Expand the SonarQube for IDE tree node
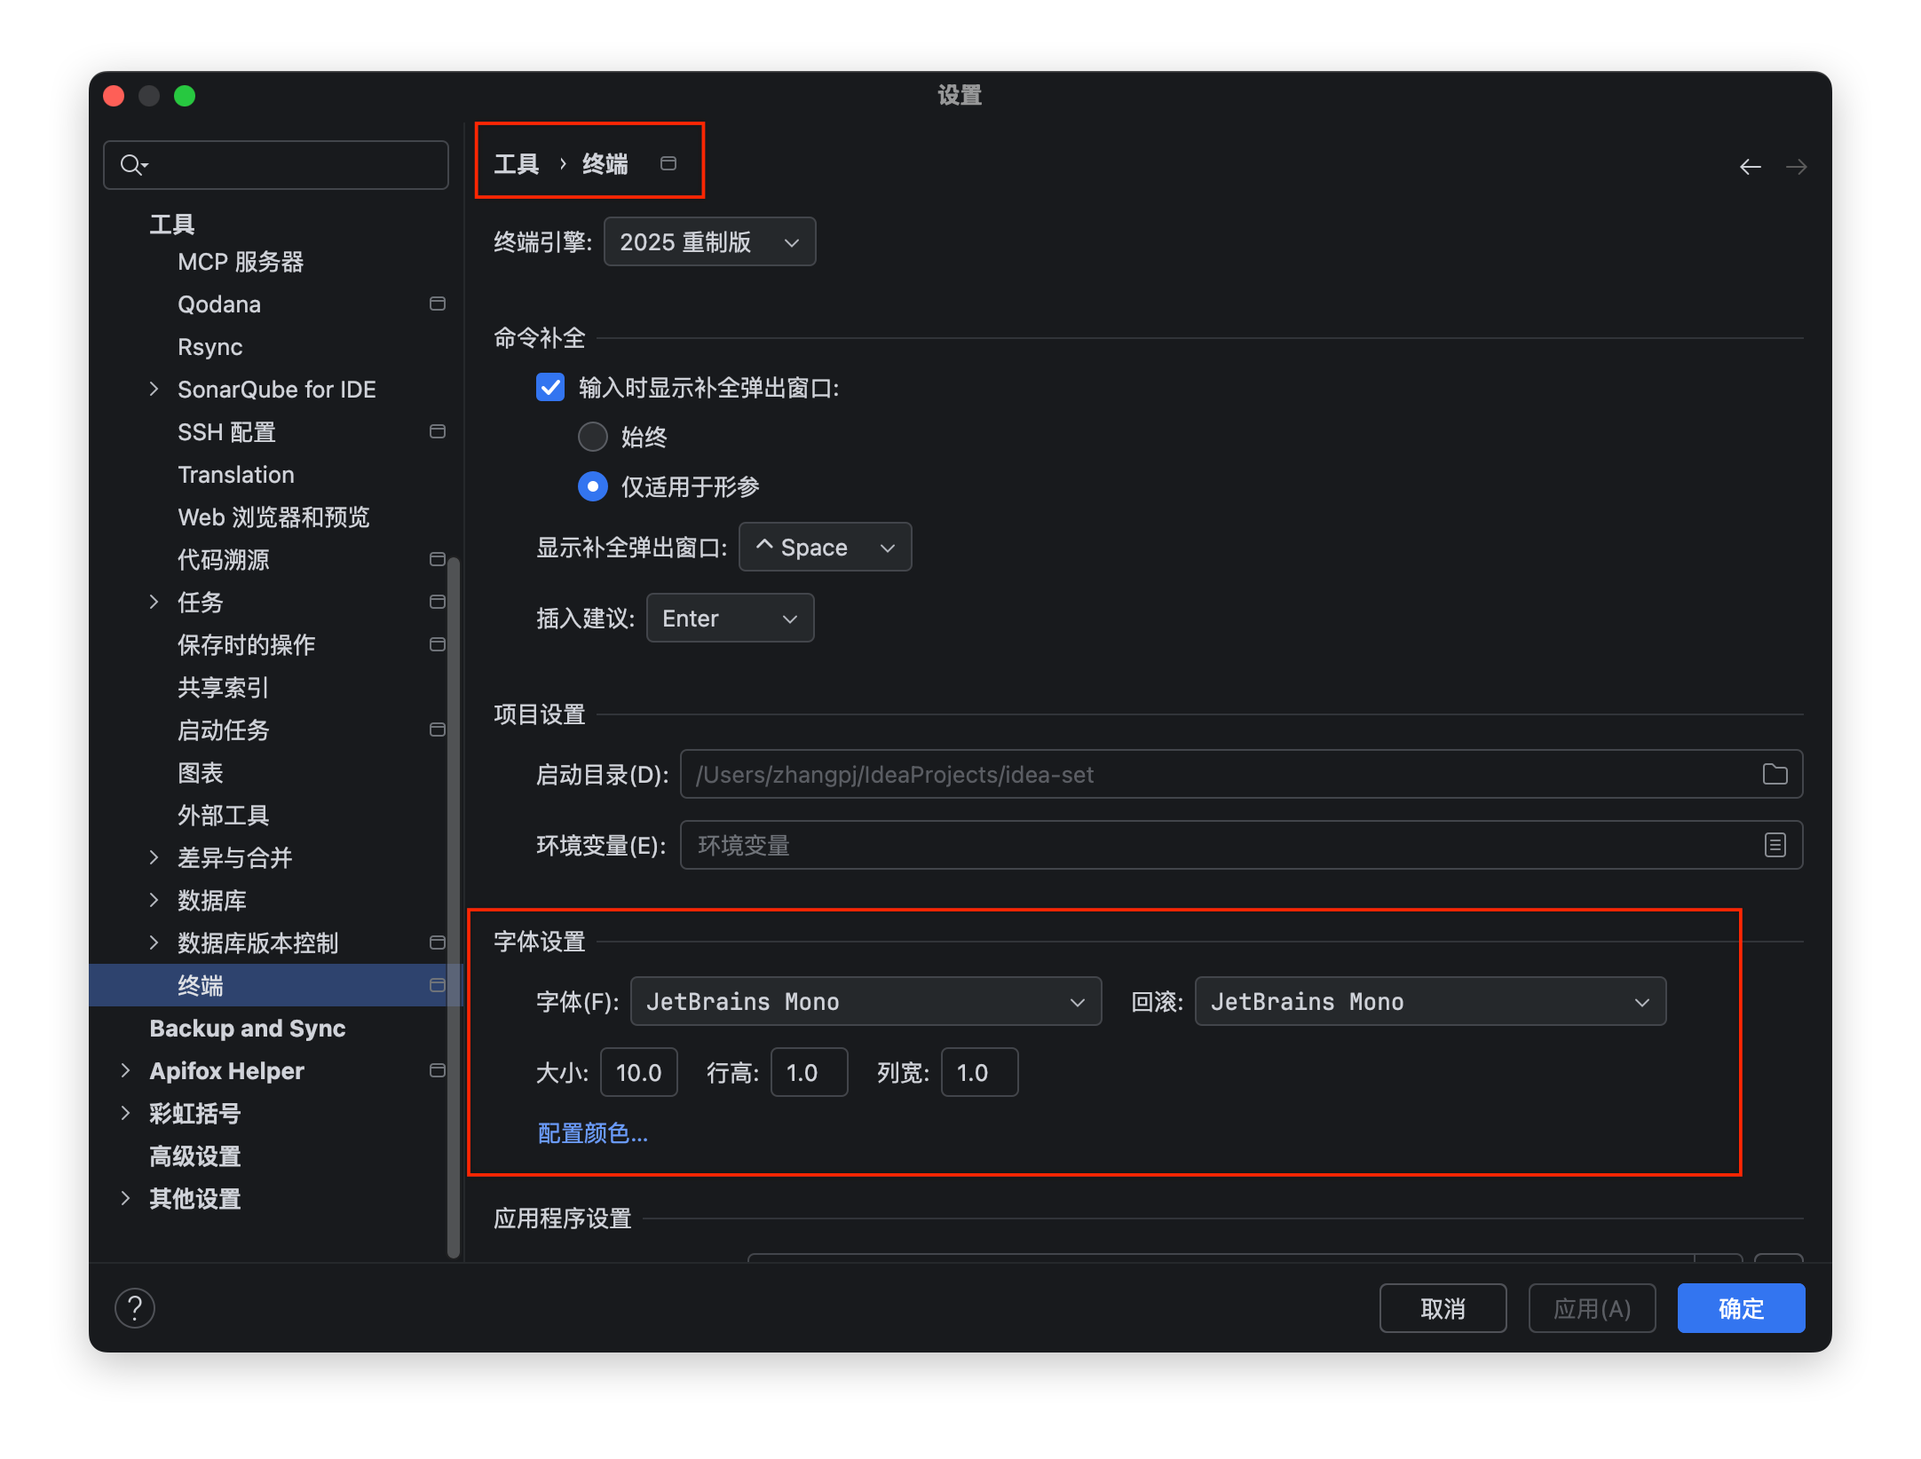The height and width of the screenshot is (1459, 1921). tap(154, 389)
